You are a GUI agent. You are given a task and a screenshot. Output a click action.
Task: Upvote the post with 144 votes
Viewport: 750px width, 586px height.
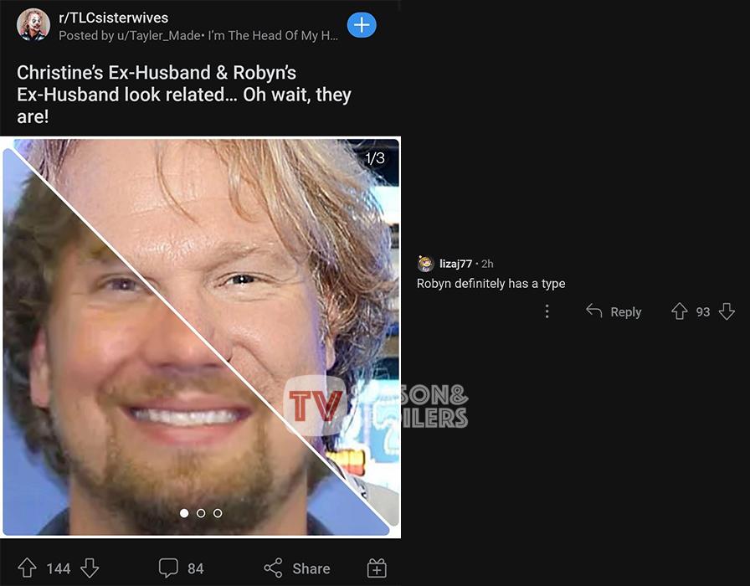point(27,568)
